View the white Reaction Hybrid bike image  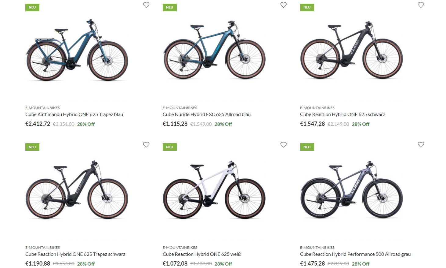coord(214,190)
